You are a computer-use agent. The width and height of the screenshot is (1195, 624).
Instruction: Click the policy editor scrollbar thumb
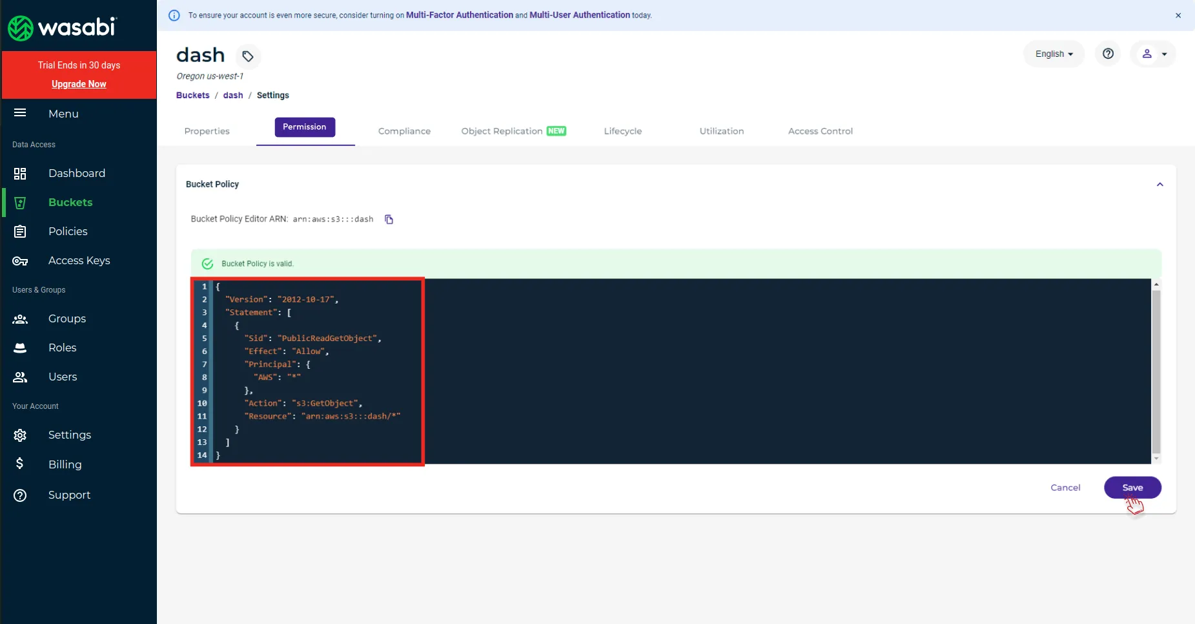click(1156, 371)
